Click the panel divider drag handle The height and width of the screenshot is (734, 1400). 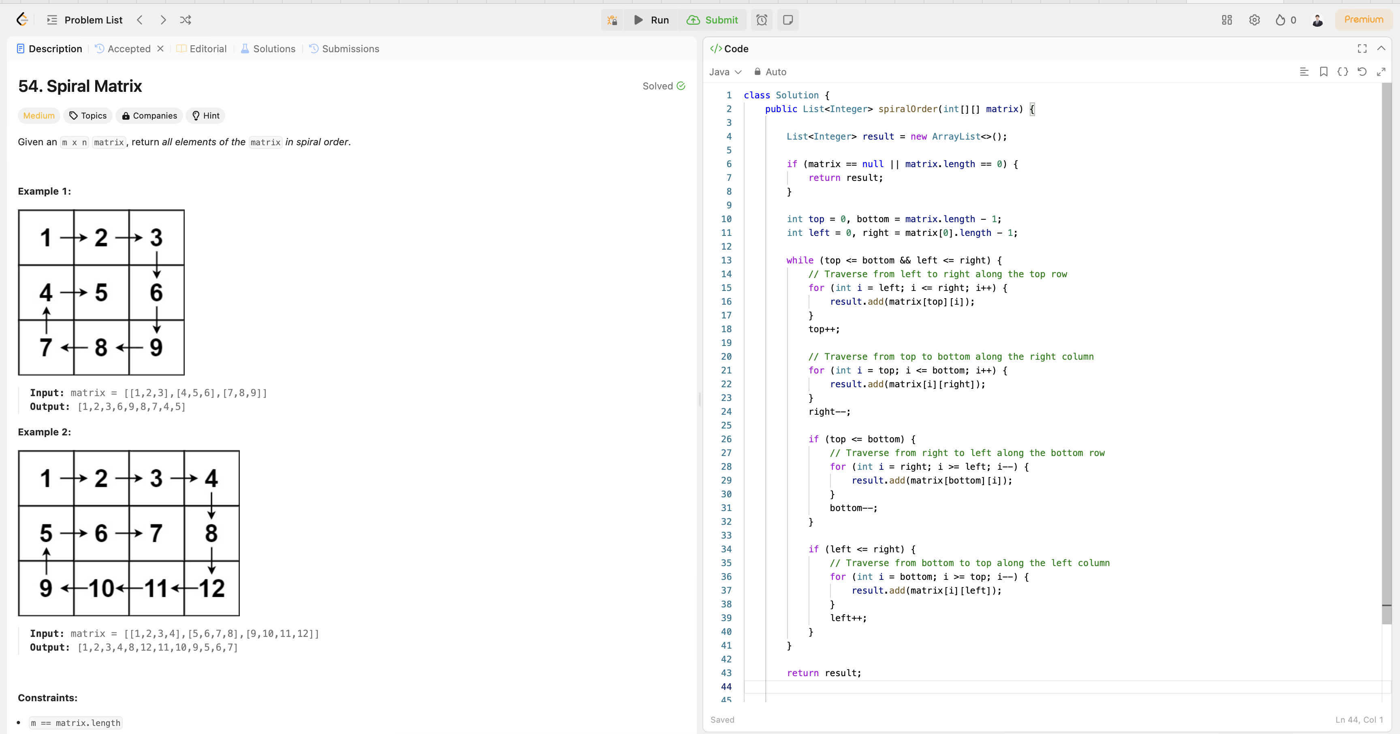pyautogui.click(x=700, y=399)
